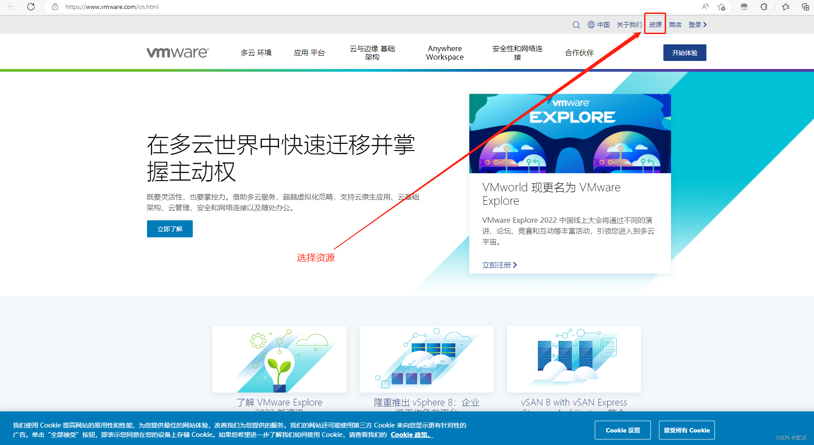The height and width of the screenshot is (445, 814).
Task: Open 中国 region selector
Action: pyautogui.click(x=603, y=25)
